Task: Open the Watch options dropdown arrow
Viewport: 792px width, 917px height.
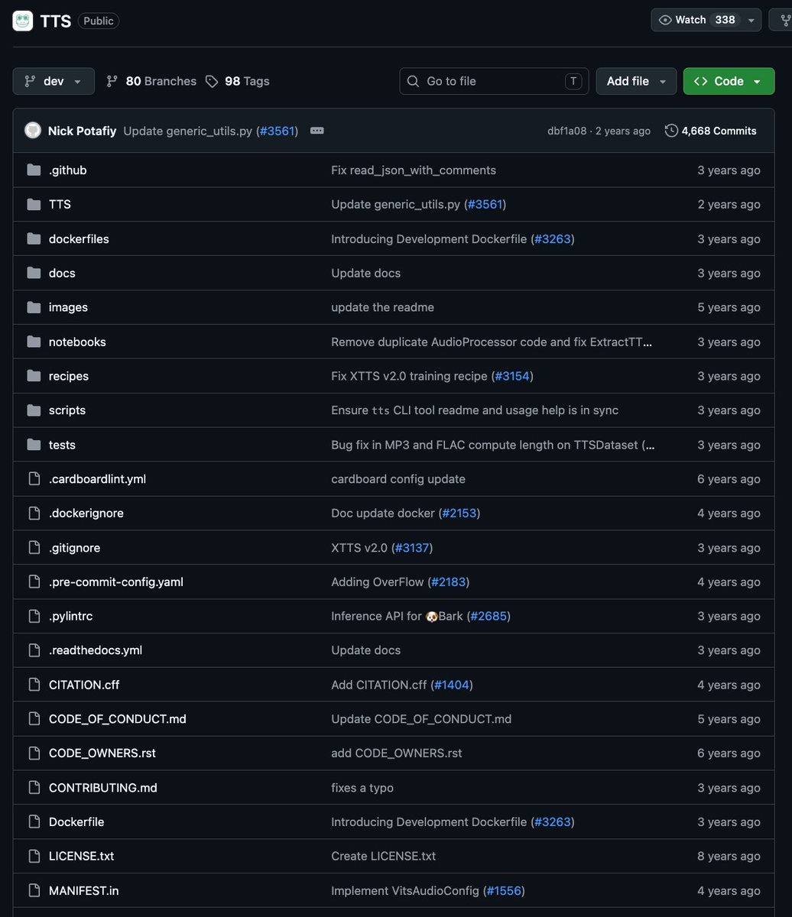Action: 751,20
